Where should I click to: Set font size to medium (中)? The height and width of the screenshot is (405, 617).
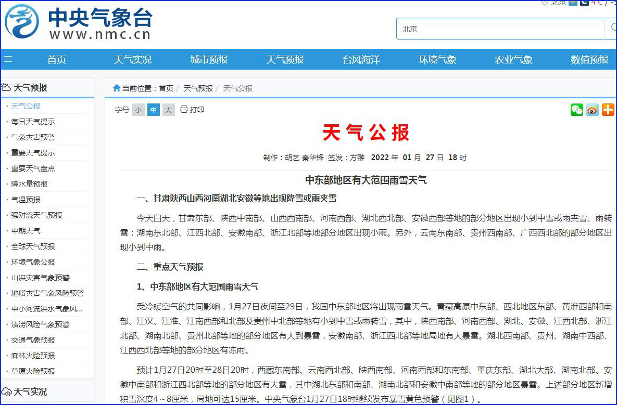click(153, 110)
